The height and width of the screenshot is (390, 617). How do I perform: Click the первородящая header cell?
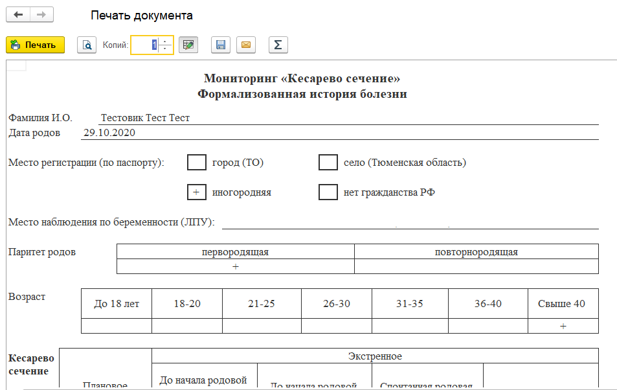[x=235, y=252]
